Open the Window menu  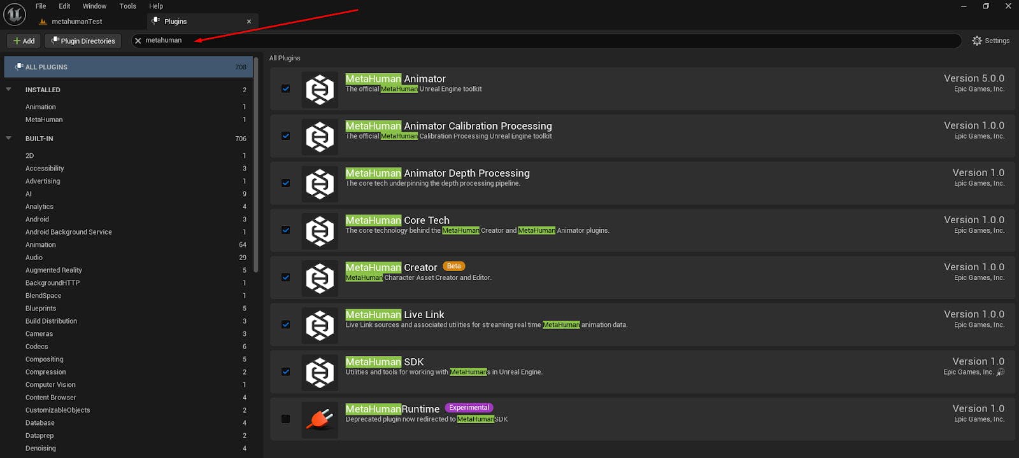pyautogui.click(x=94, y=6)
